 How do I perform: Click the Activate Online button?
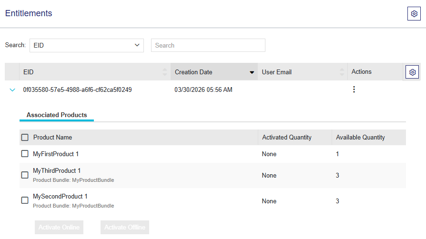coord(59,227)
